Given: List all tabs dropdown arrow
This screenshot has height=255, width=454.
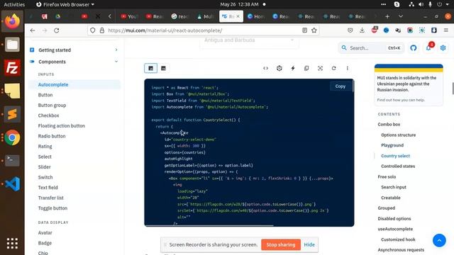Looking at the screenshot, I should [x=401, y=16].
